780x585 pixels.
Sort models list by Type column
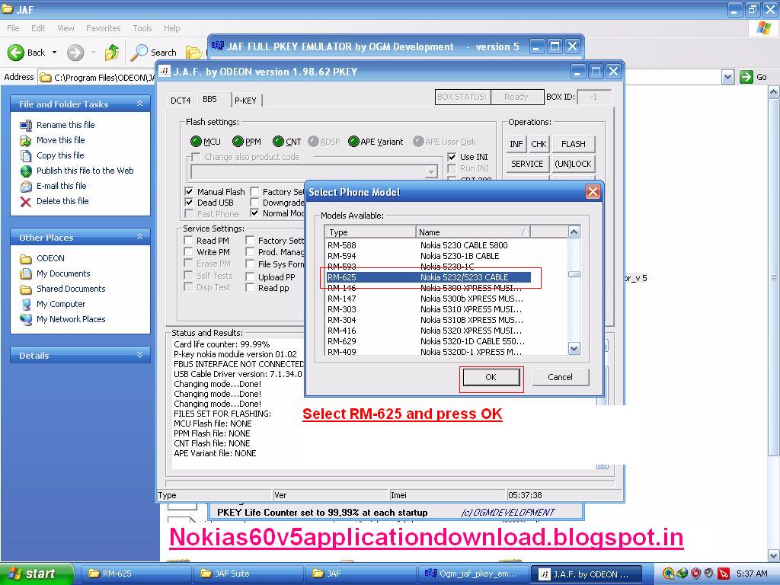pos(370,232)
